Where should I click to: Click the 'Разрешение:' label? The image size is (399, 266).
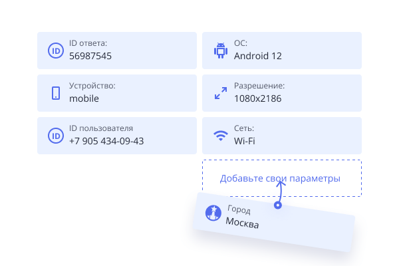(x=259, y=86)
